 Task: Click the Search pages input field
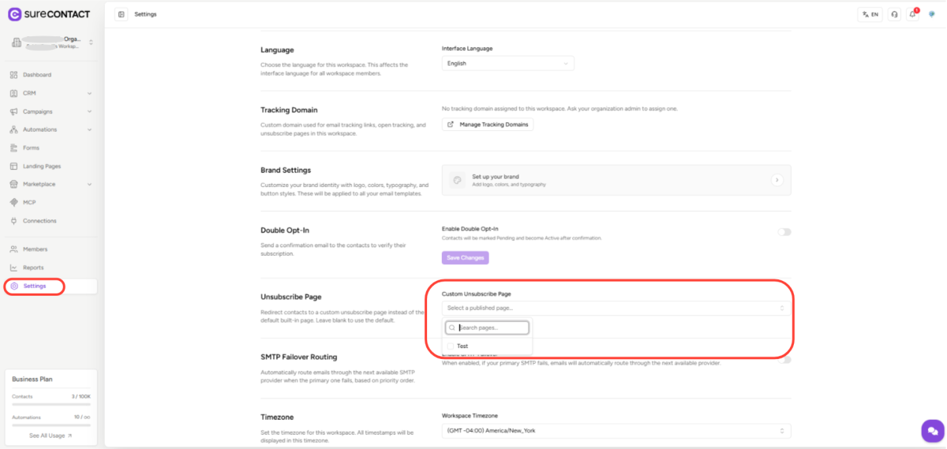(x=492, y=327)
